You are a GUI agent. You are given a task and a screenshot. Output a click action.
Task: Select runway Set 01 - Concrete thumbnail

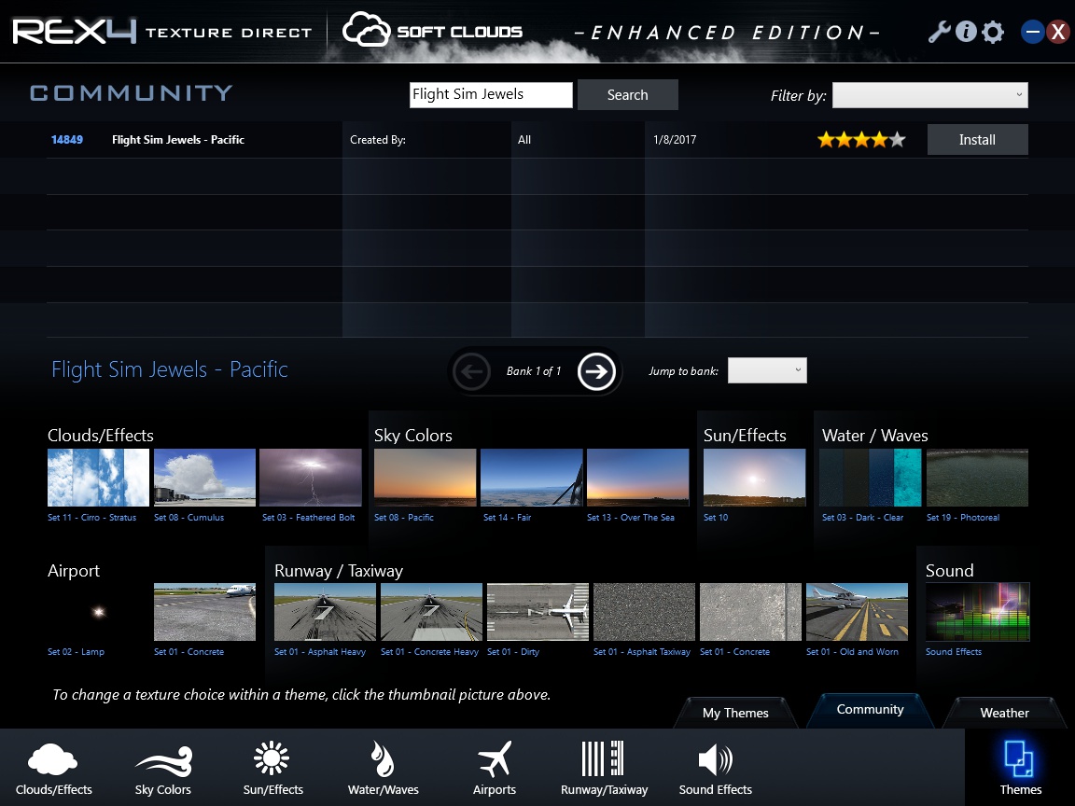(750, 612)
